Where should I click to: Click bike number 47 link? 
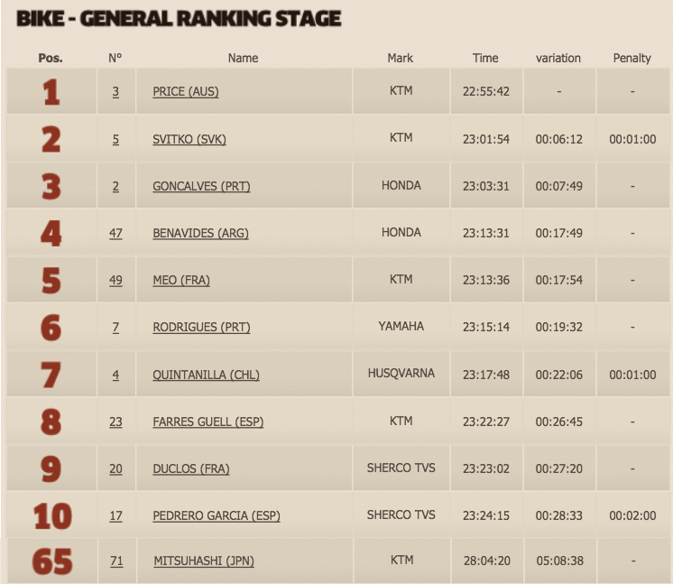[115, 233]
